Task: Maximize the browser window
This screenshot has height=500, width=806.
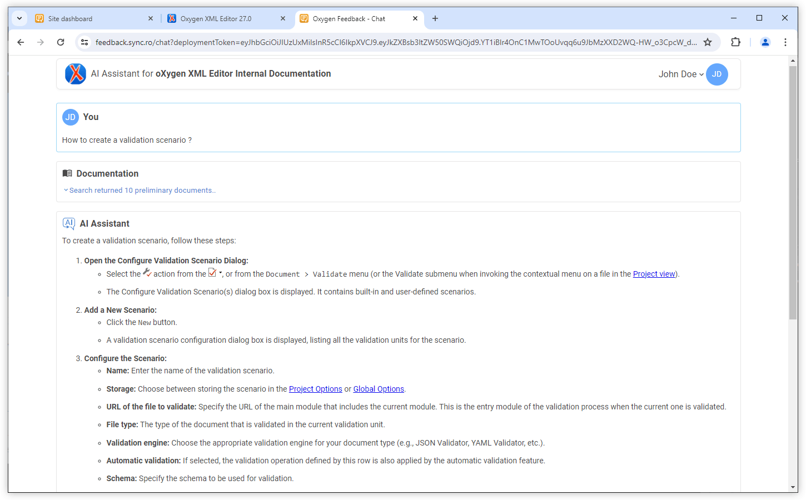Action: tap(759, 18)
